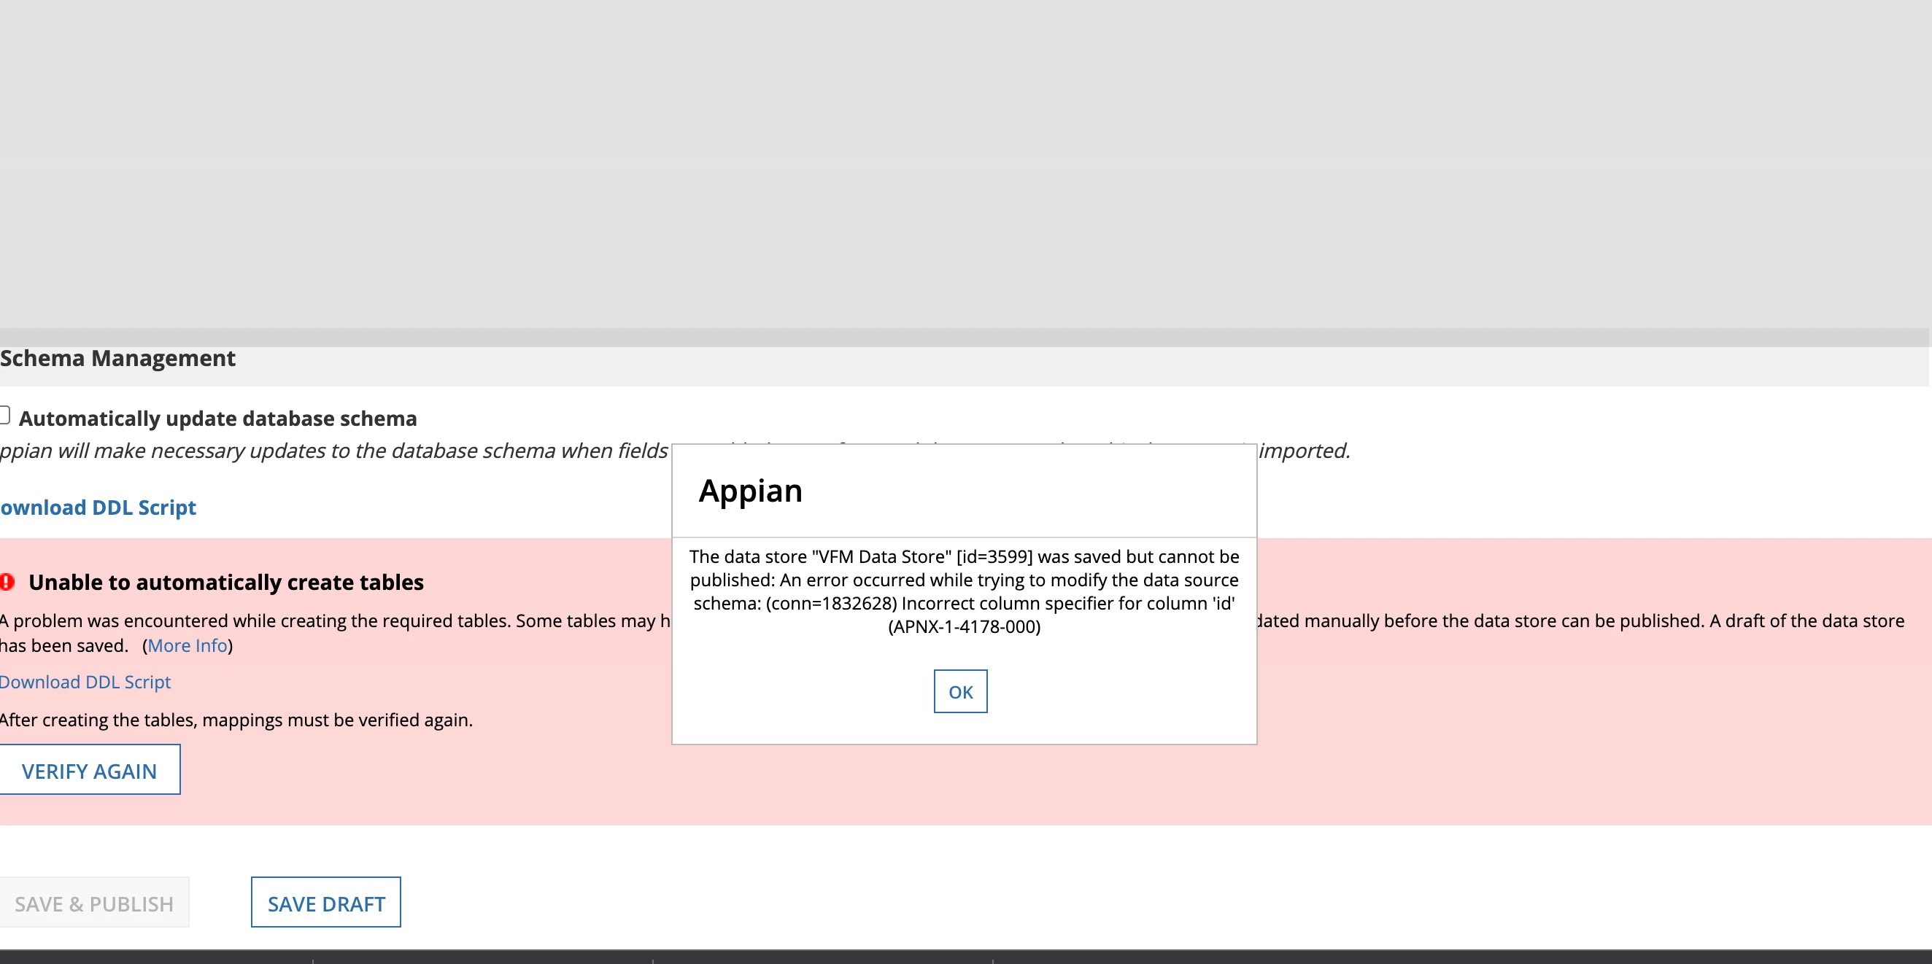
Task: Click the red error alert icon
Action: (7, 582)
